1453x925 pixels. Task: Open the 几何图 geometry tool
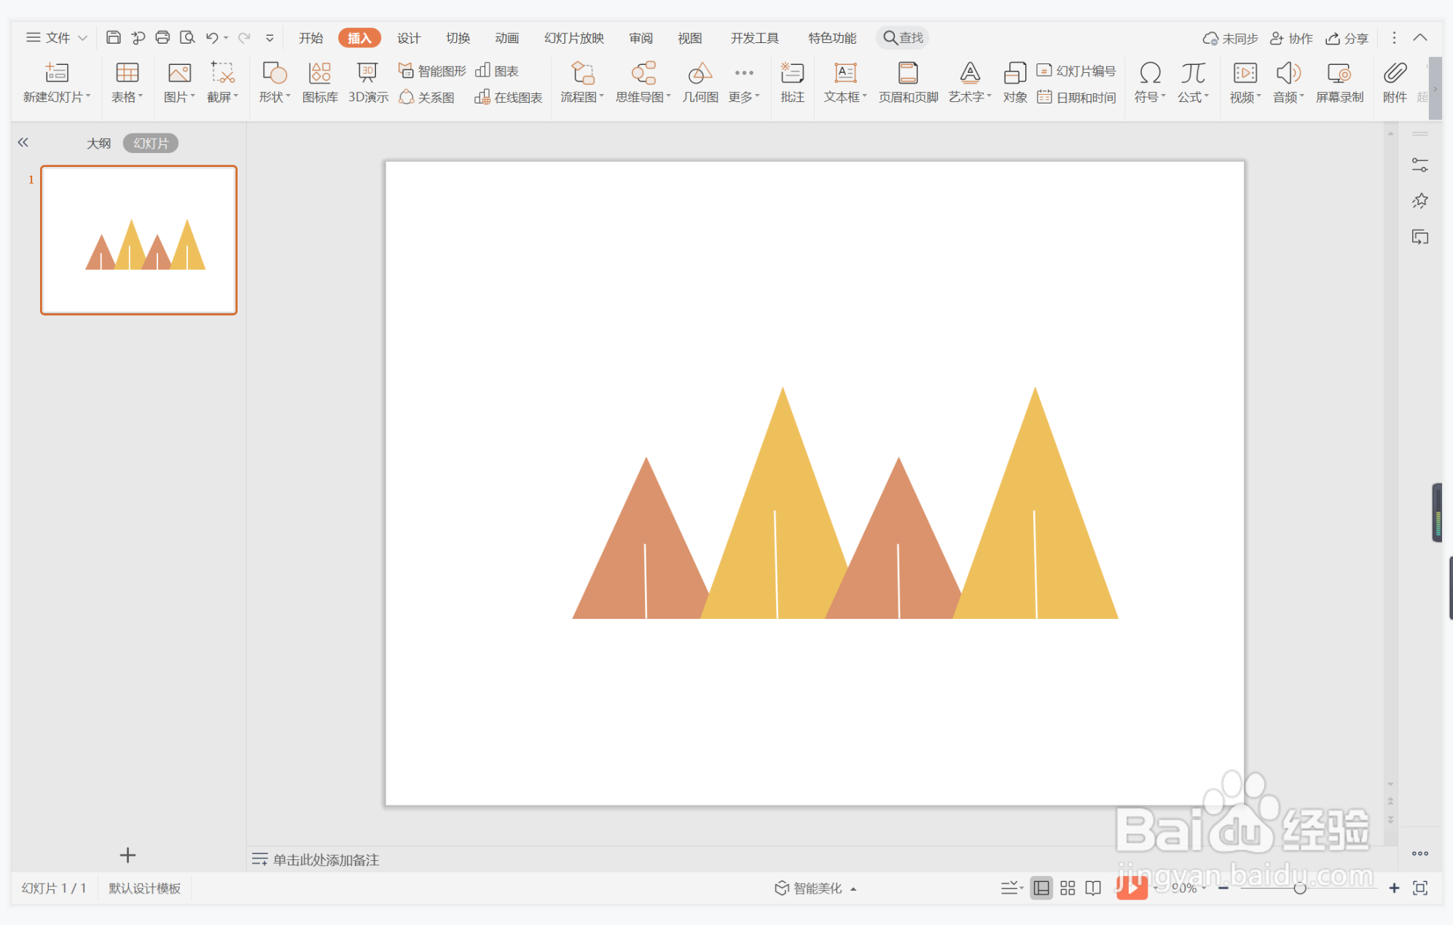[700, 82]
